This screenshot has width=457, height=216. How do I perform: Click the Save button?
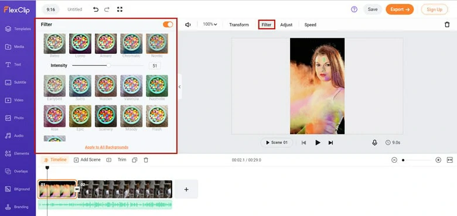point(373,9)
